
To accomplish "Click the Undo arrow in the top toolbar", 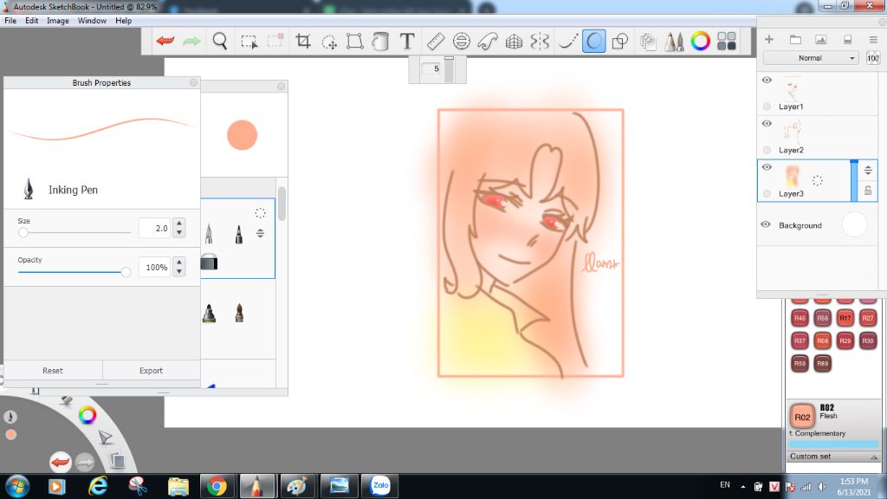I will click(165, 41).
